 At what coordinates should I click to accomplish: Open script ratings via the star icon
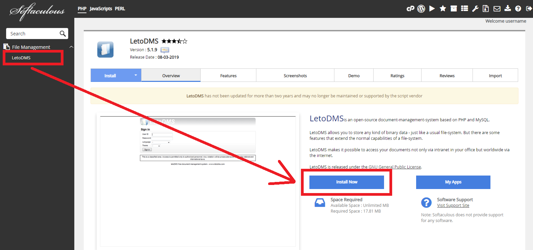tap(443, 9)
